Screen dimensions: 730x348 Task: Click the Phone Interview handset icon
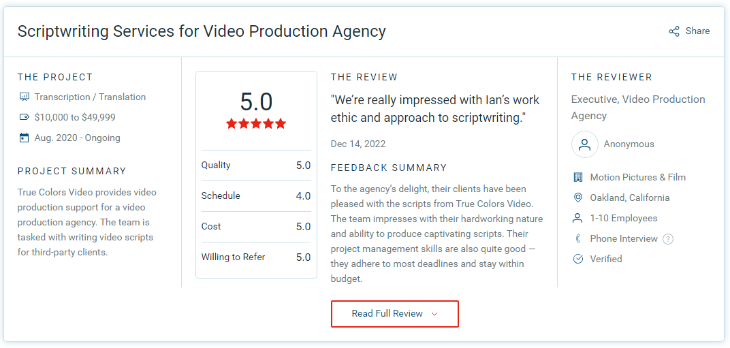click(x=578, y=238)
